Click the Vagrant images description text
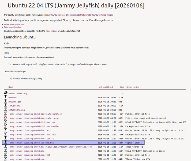The height and width of the screenshot is (161, 191). pyautogui.click(x=133, y=143)
